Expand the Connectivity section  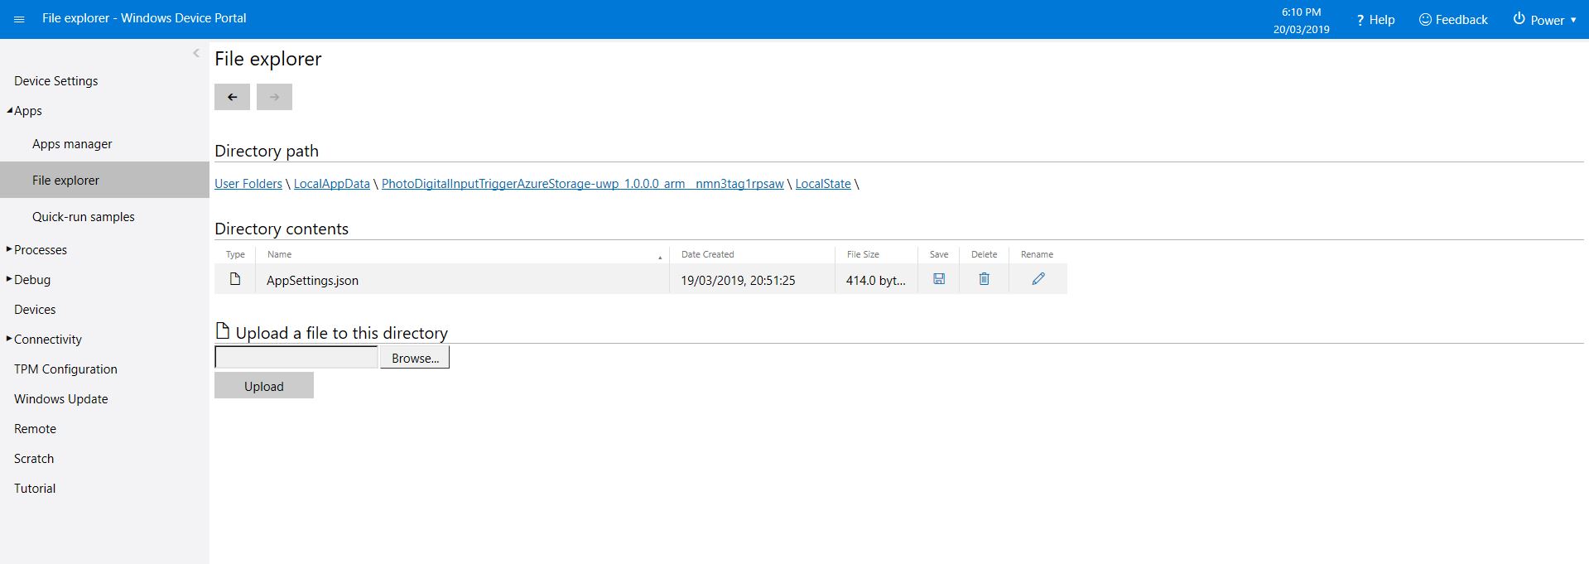coord(9,339)
